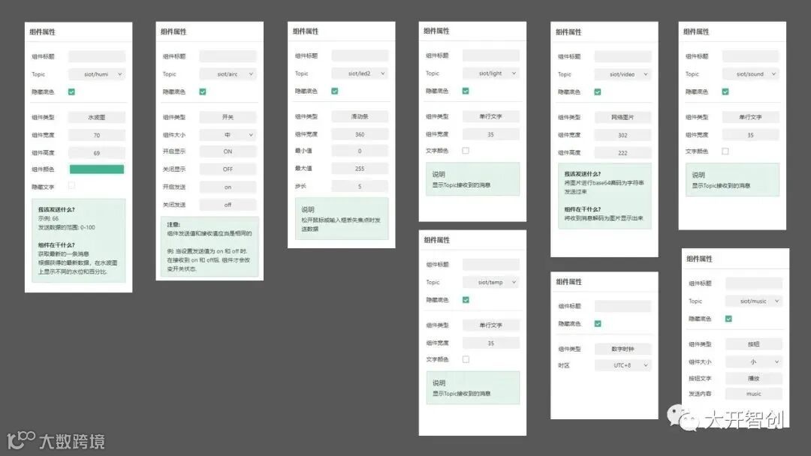Click 组件标题 field in siot/humi panel

(97, 56)
